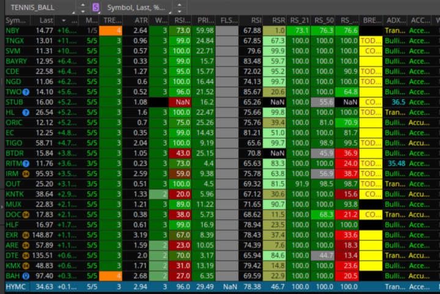Click the yellow TOD... cell in the TNGX row
440x294 pixels.
(371, 41)
